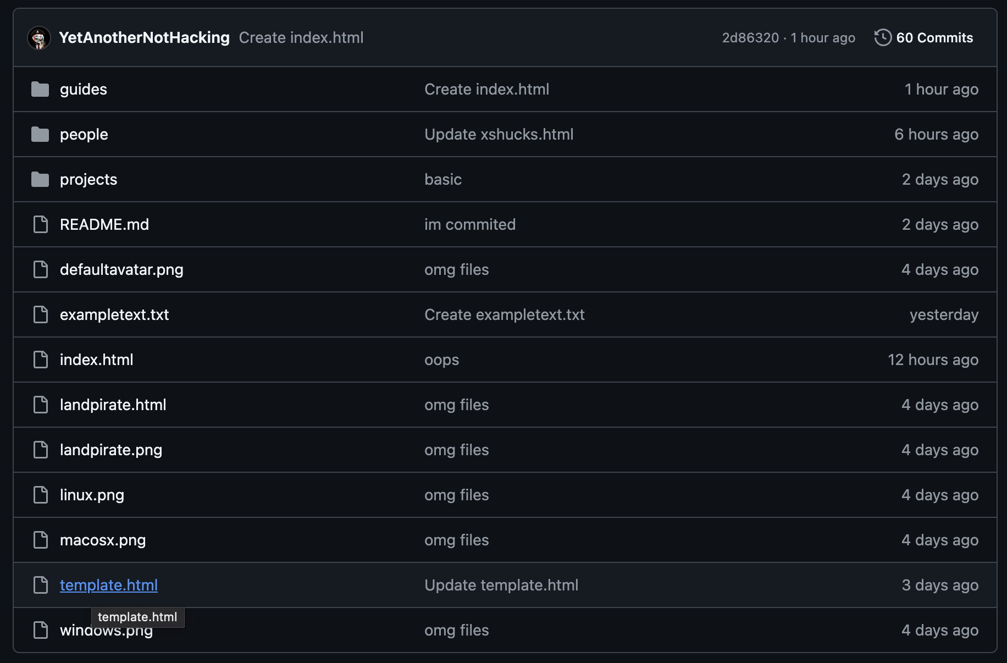Click the README.md file icon
Image resolution: width=1007 pixels, height=663 pixels.
coord(41,224)
